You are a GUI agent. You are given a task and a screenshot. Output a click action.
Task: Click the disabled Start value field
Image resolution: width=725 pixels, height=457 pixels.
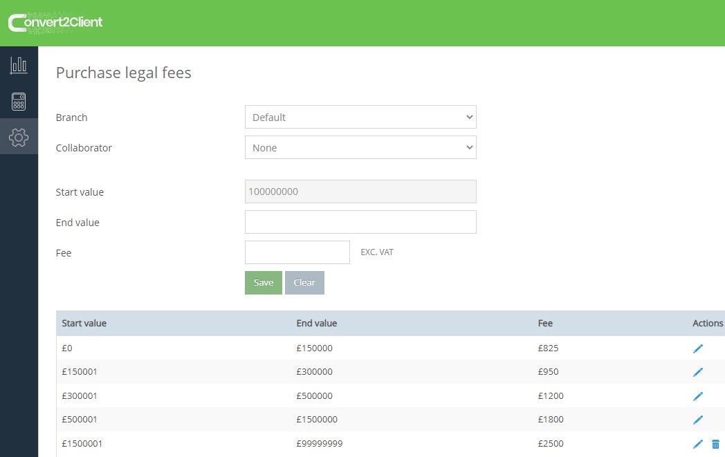click(x=360, y=191)
